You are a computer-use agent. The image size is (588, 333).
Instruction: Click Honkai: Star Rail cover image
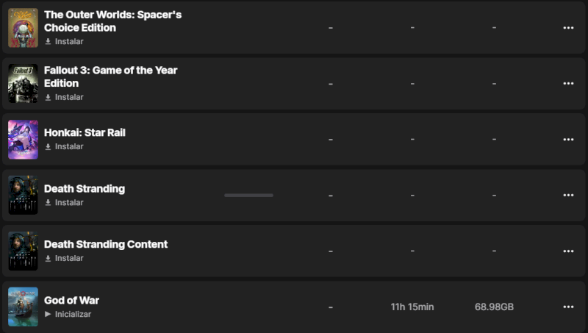[x=23, y=139]
